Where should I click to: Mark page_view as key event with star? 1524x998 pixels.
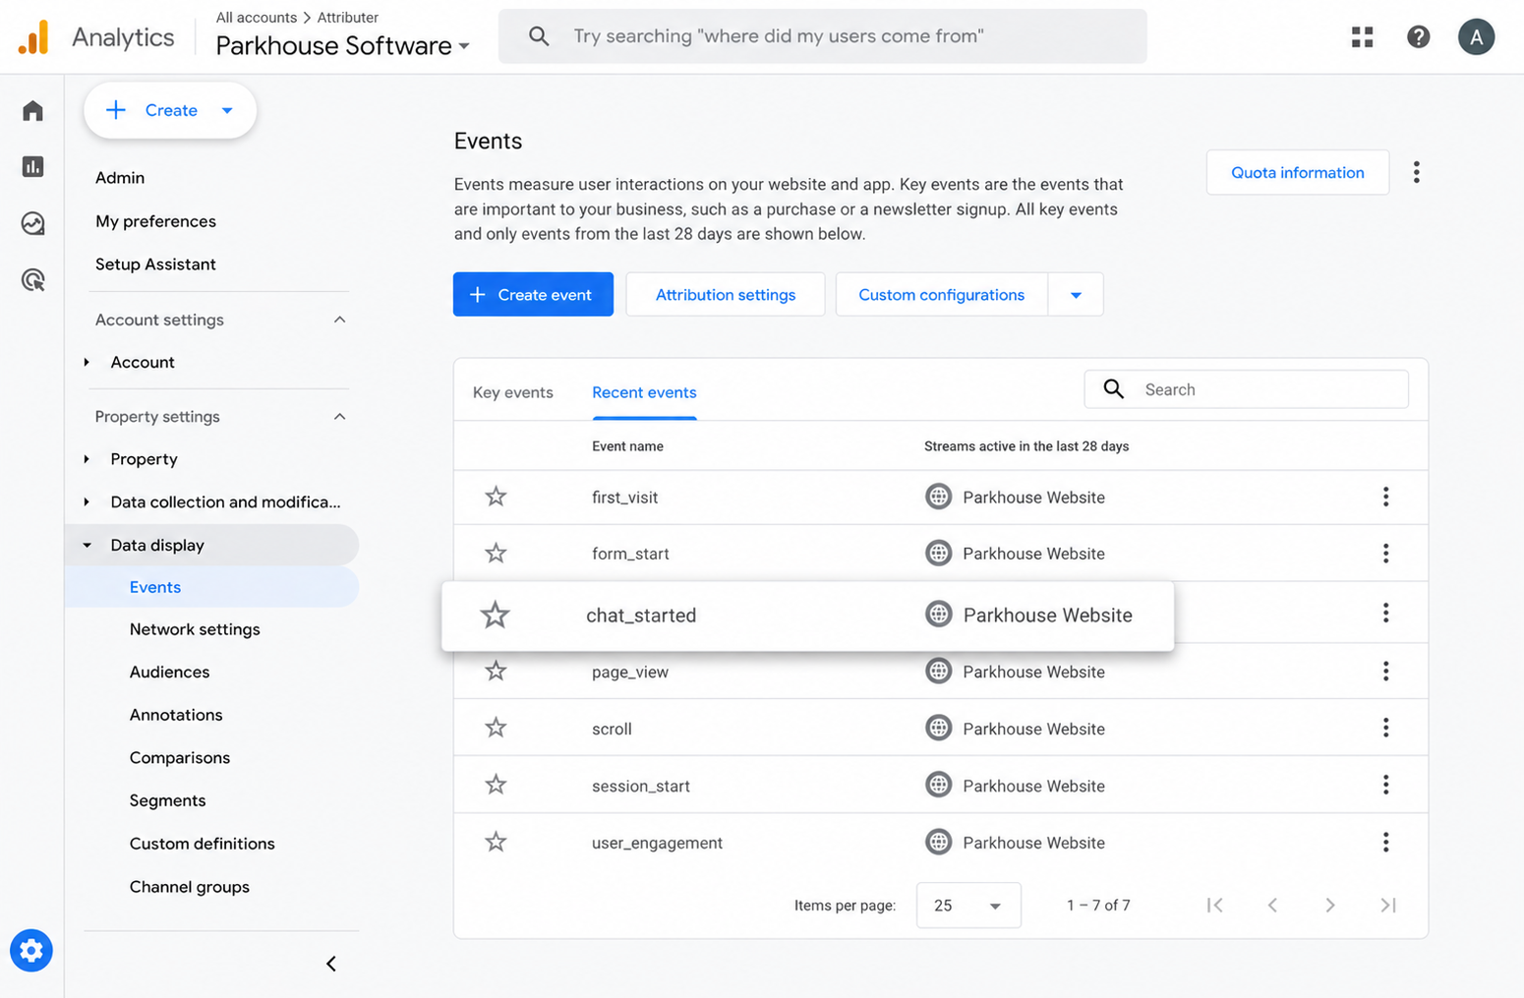click(496, 672)
